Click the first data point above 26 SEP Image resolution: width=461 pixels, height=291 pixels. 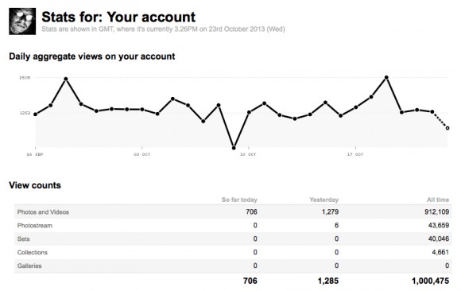[35, 114]
